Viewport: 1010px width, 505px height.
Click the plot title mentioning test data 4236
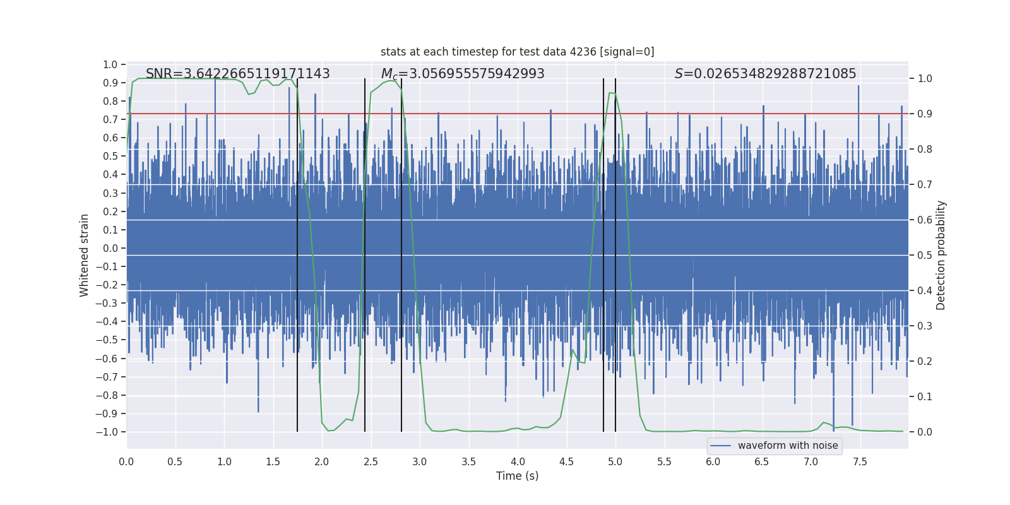pos(517,52)
